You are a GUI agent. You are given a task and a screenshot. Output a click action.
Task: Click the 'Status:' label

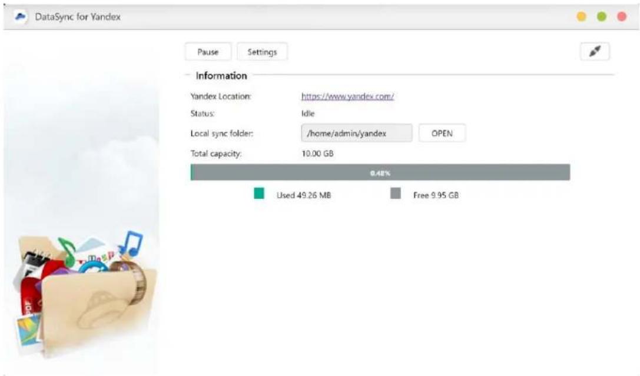point(203,114)
